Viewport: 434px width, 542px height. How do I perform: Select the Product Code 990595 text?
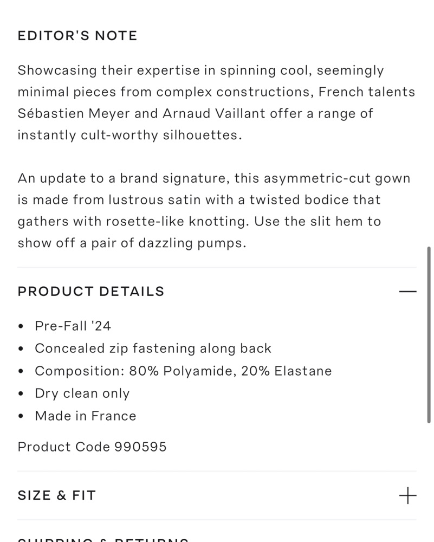(92, 447)
